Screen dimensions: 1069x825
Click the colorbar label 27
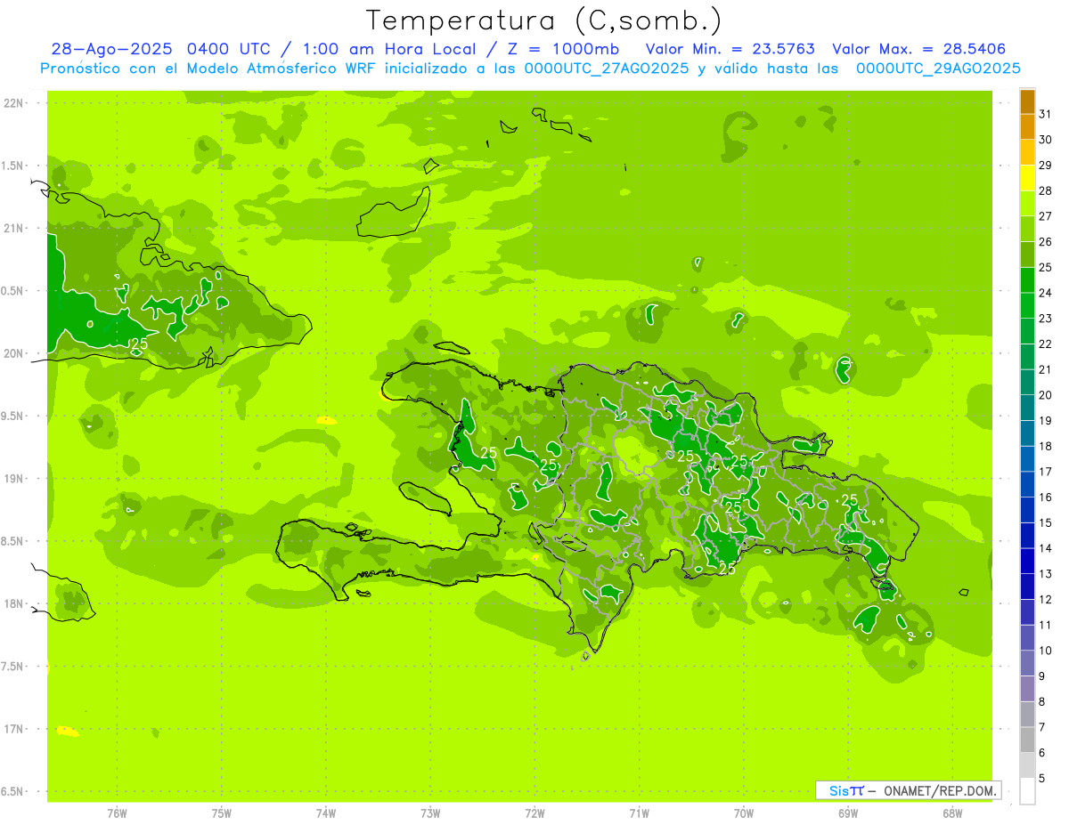click(x=1046, y=216)
